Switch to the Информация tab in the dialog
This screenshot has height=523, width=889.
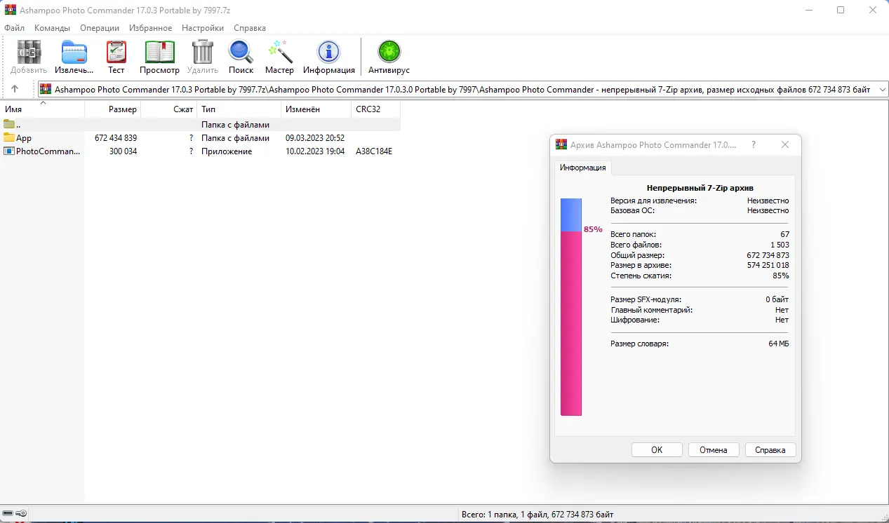[582, 168]
